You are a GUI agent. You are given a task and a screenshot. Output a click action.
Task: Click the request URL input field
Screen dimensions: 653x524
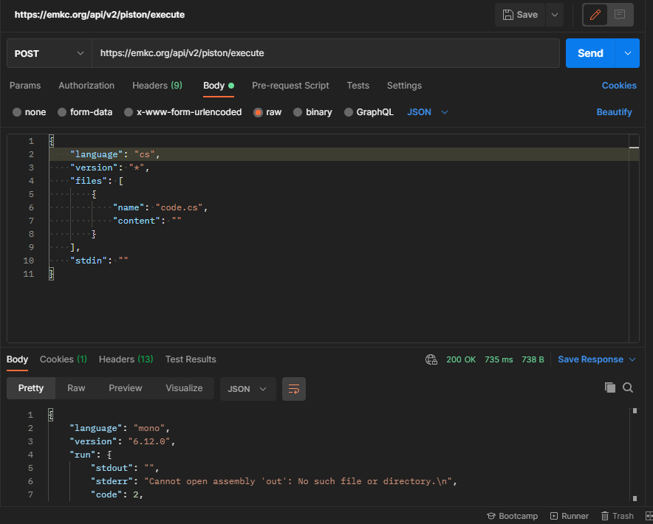click(x=325, y=53)
